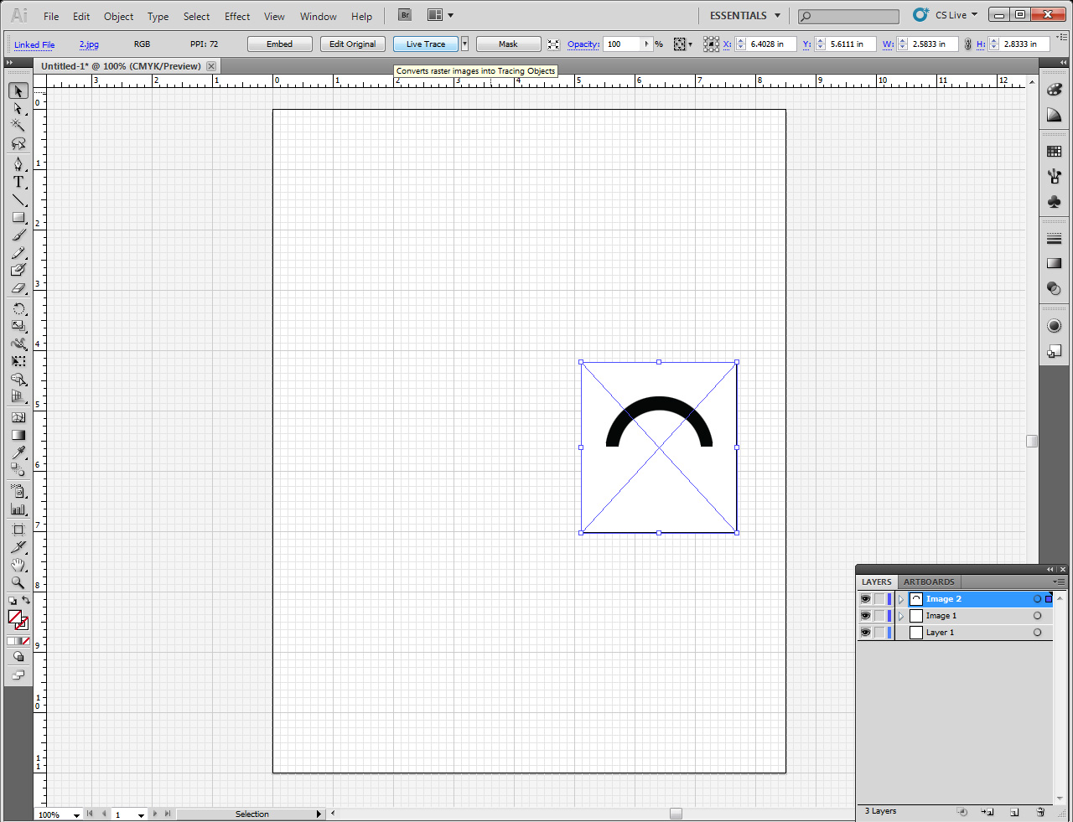Select the Shape Builder tool
Viewport: 1073px width, 822px height.
click(18, 379)
